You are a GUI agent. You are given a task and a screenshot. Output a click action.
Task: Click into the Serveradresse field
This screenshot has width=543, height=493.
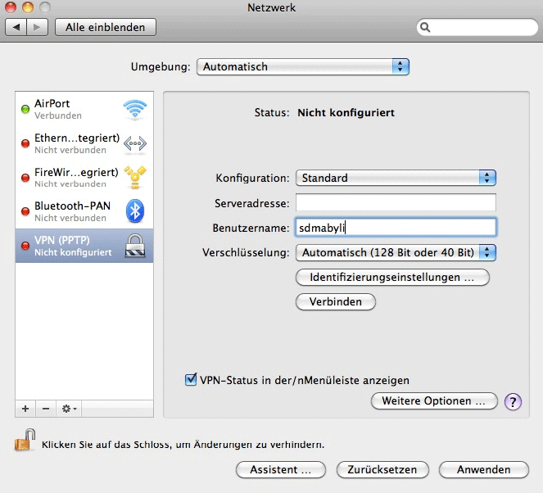coord(396,202)
